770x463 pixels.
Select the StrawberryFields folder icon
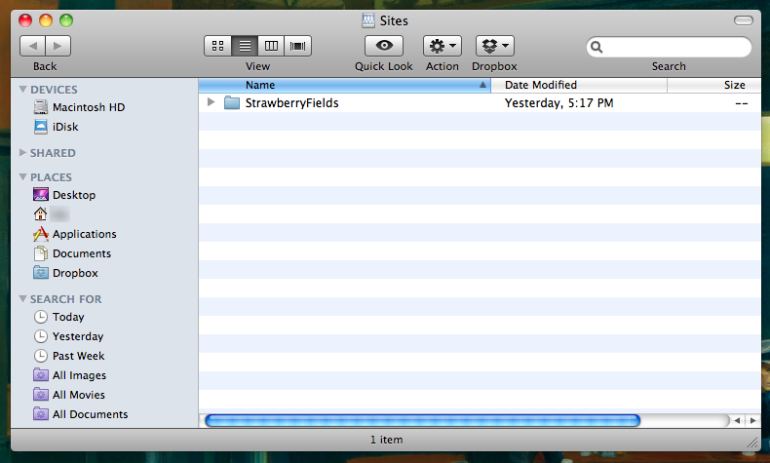[232, 102]
